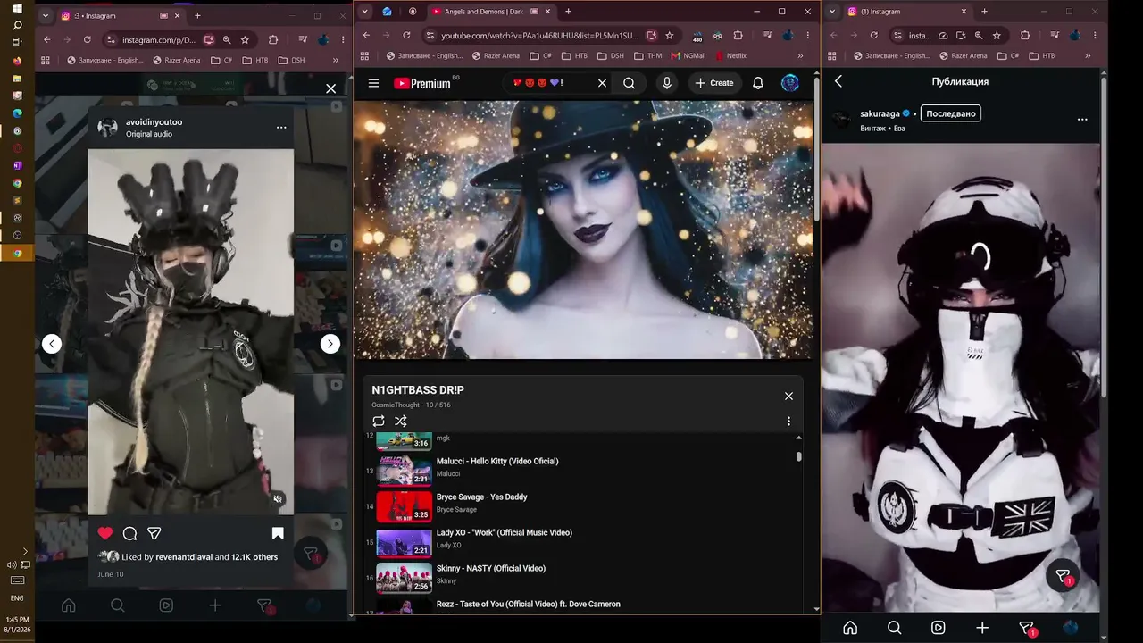This screenshot has width=1143, height=643.
Task: Toggle the bookmark save on avoidinyoutoo post
Action: tap(278, 533)
